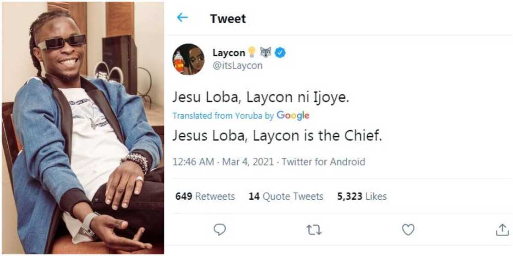
Task: Click the Google translation logo
Action: pos(293,116)
